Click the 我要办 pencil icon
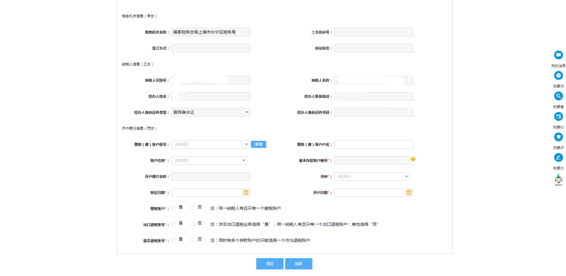Screen dimensions: 566x276 tap(558, 157)
